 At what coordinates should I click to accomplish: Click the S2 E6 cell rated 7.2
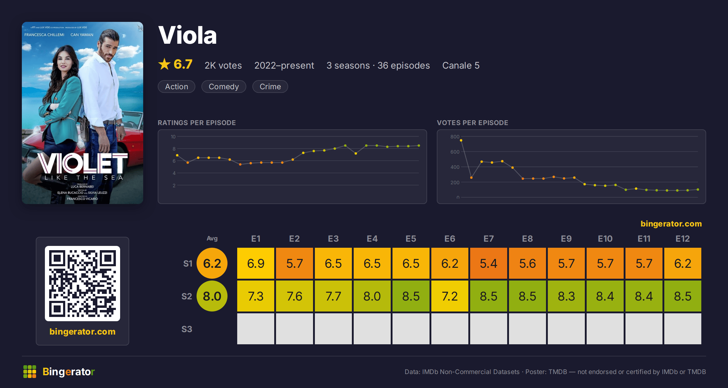click(450, 296)
